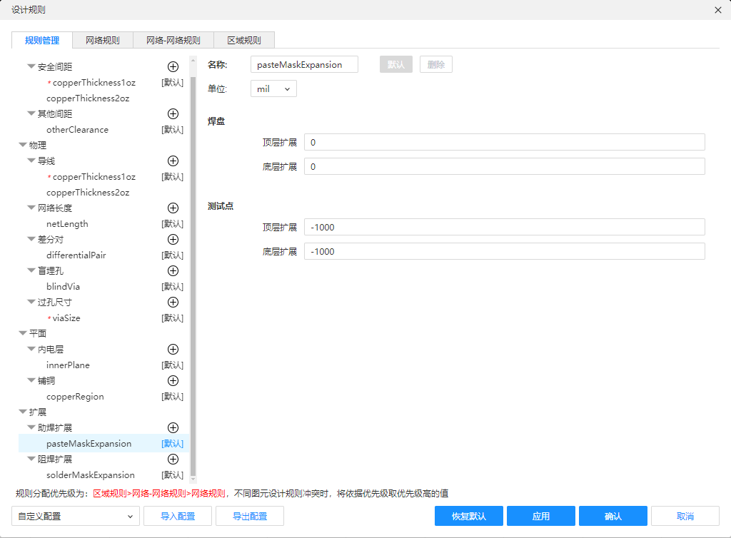Click the 焊盘 顶层扩展 input field
The height and width of the screenshot is (538, 731).
click(504, 142)
